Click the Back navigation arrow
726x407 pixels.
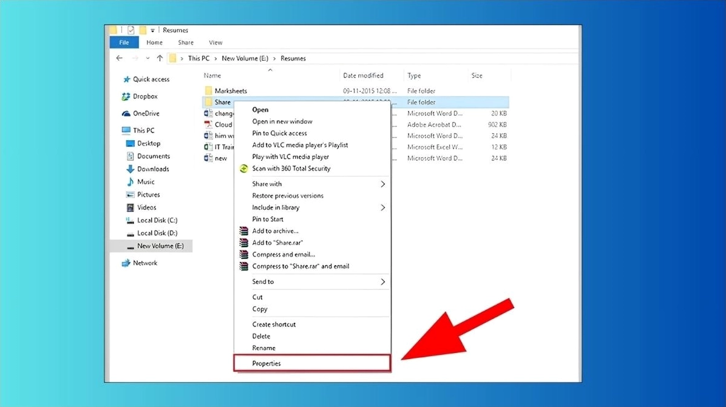pos(120,58)
